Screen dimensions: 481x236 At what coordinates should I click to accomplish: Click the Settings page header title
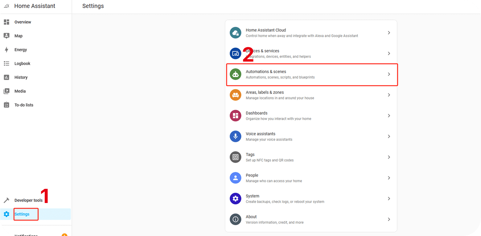[x=93, y=6]
